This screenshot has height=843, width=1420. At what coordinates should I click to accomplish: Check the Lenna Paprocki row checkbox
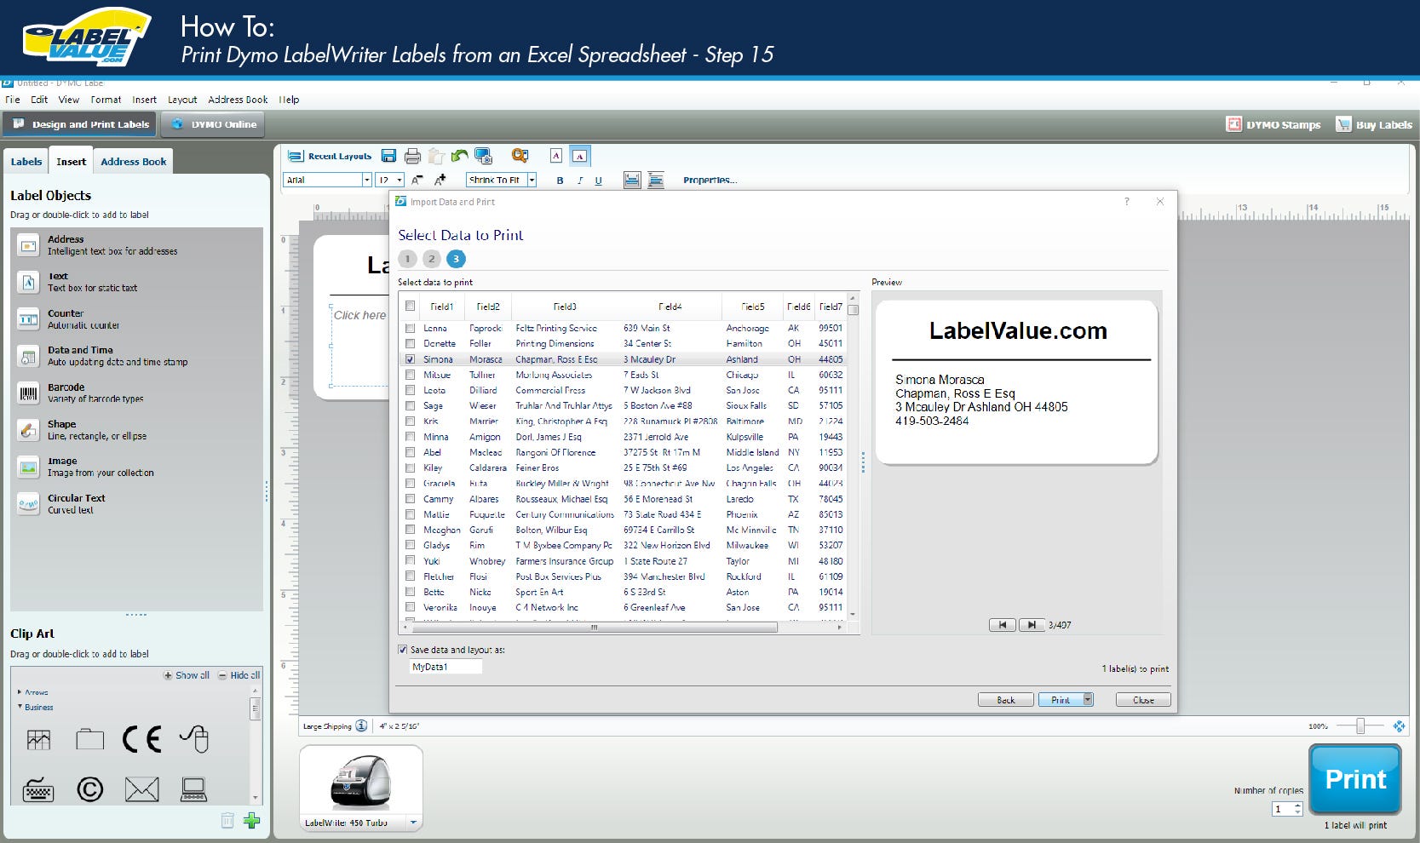(x=411, y=328)
